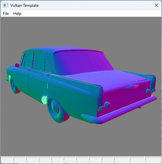Click the second status bar pane
This screenshot has width=162, height=164.
click(19, 160)
